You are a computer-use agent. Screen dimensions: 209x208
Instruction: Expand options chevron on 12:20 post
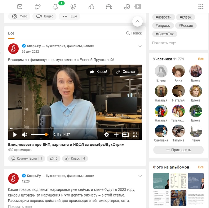(x=140, y=176)
